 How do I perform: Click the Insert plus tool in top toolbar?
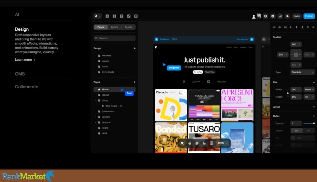pos(107,16)
